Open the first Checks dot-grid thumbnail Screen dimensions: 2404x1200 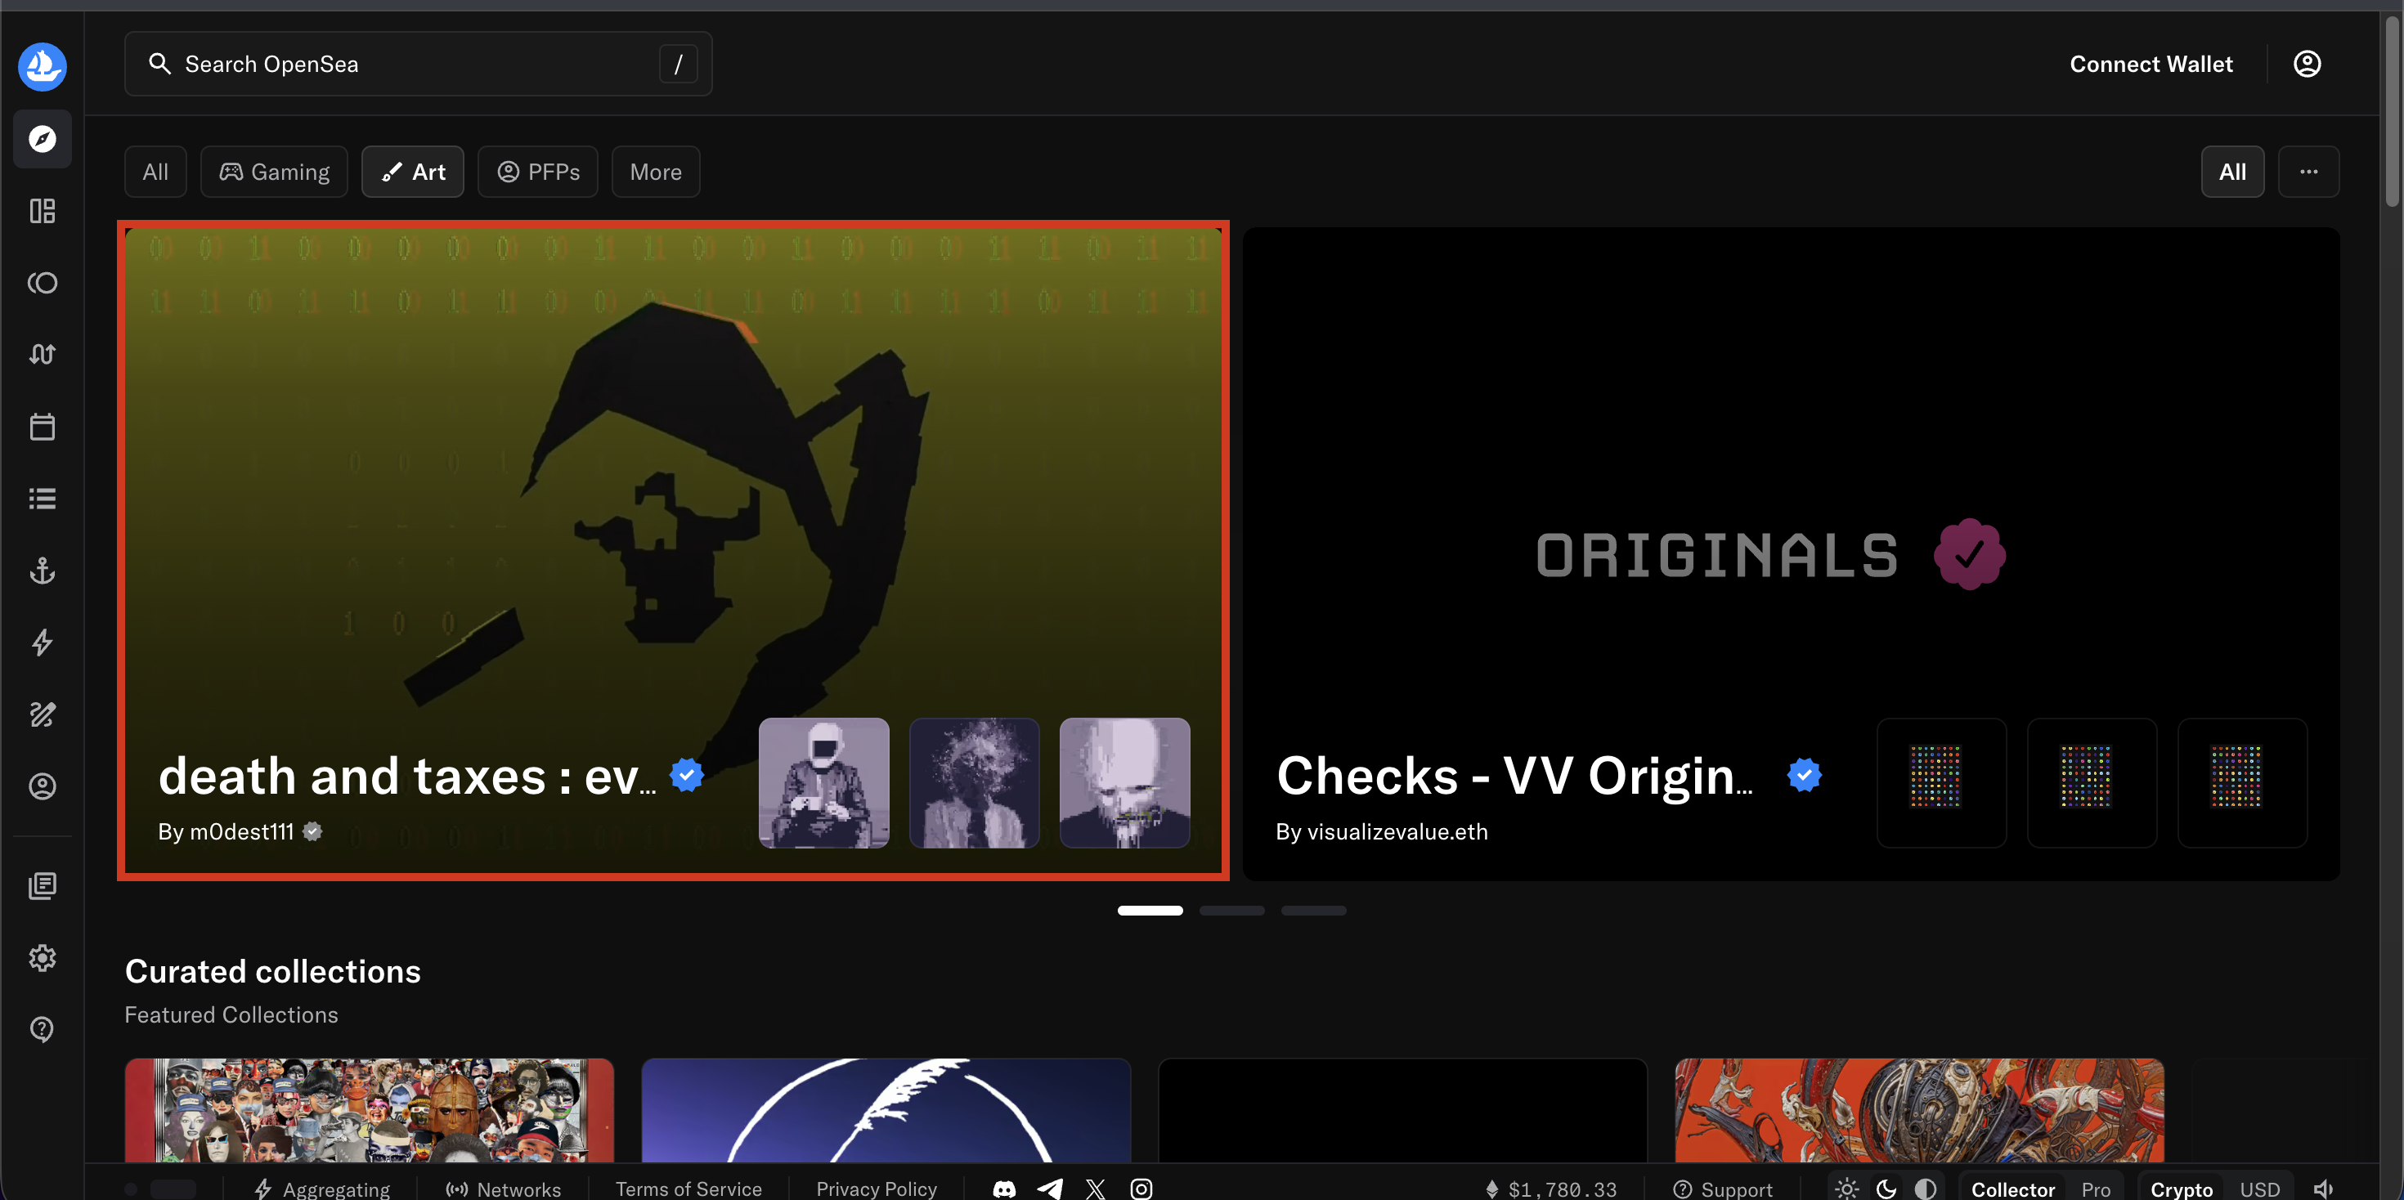coord(1941,783)
